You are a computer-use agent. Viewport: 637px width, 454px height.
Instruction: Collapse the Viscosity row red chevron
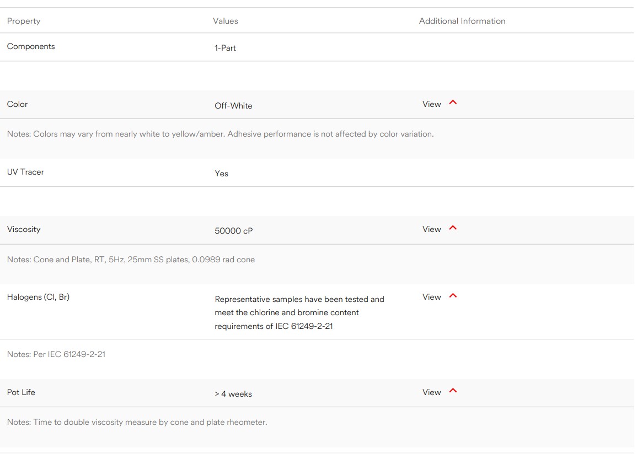[453, 228]
